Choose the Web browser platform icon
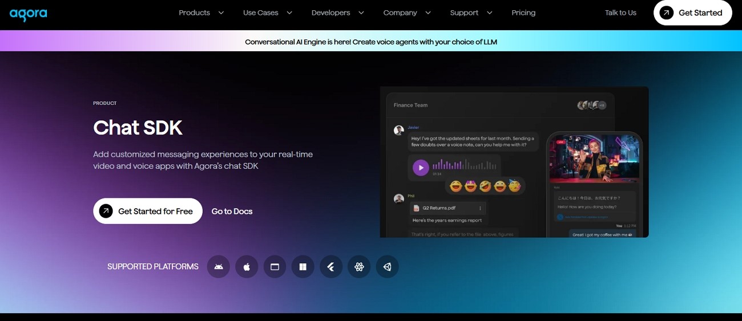The width and height of the screenshot is (742, 321). [275, 267]
